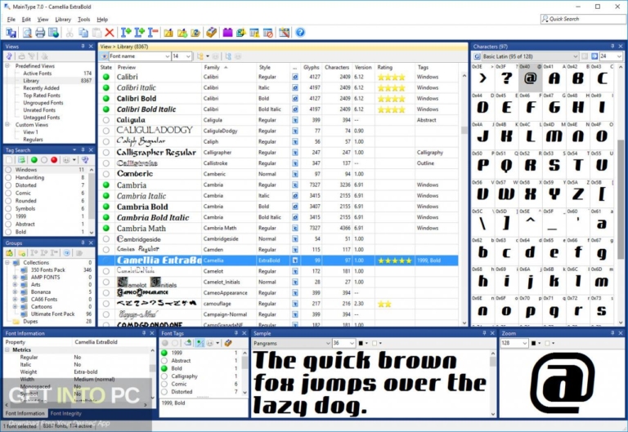628x432 pixels.
Task: Open the sample size 36 dropdown
Action: (x=352, y=343)
